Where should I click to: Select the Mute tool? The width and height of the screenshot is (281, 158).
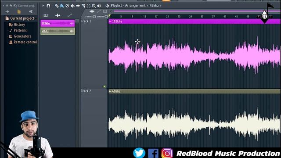pyautogui.click(x=72, y=6)
